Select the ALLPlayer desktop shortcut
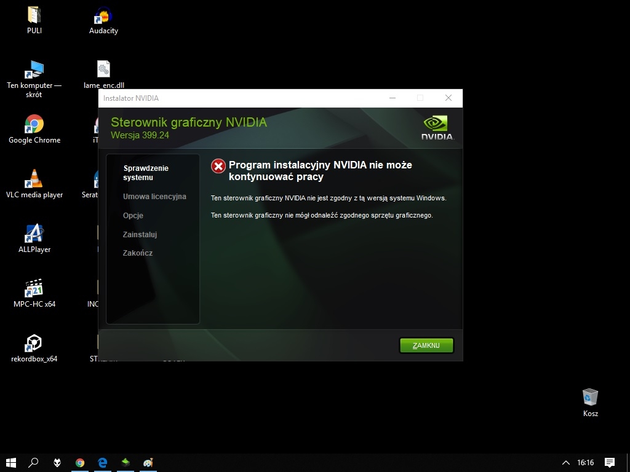 34,238
